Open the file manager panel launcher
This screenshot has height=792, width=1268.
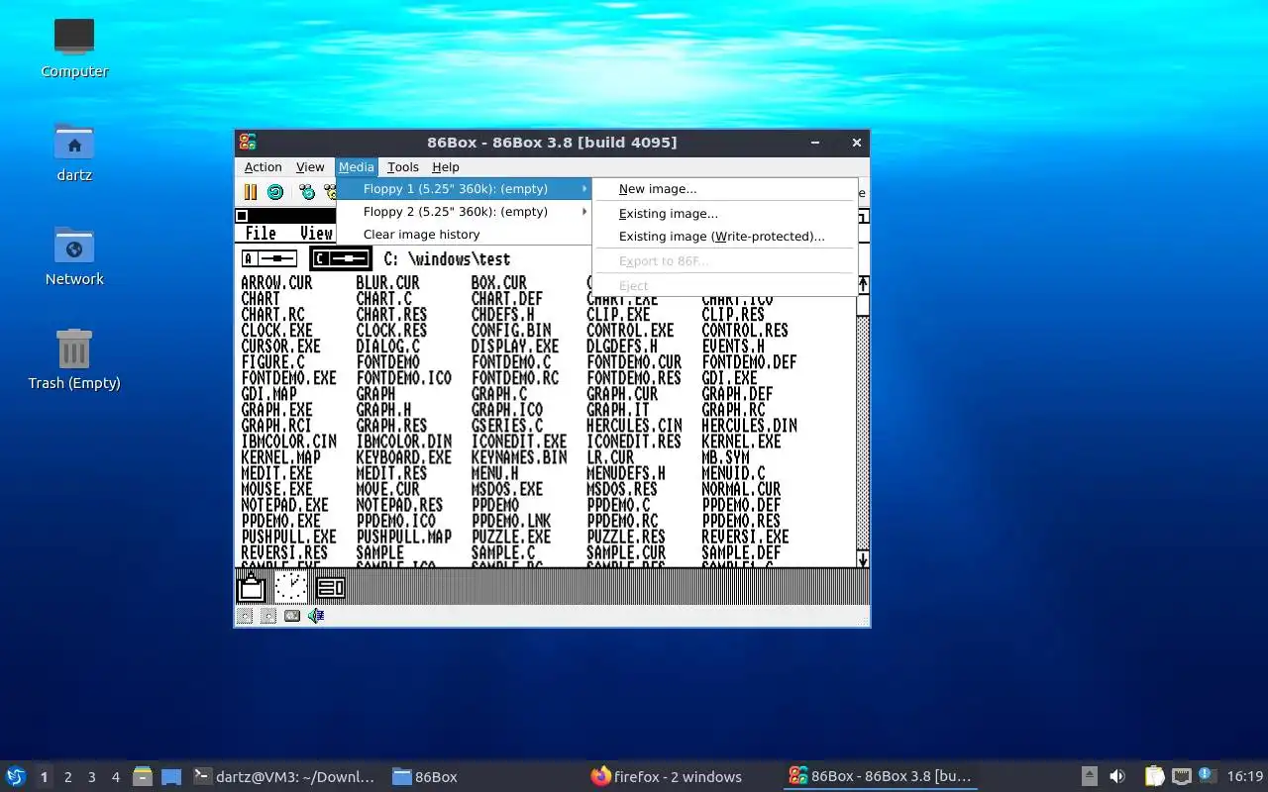coord(143,776)
